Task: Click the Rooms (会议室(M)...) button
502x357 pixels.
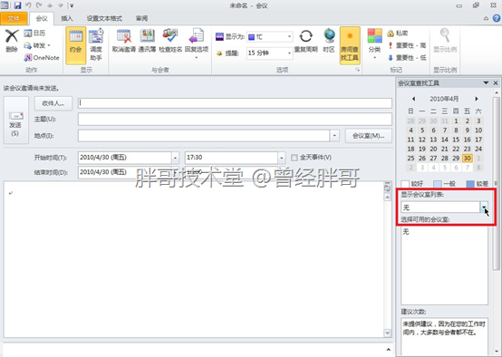Action: (x=369, y=136)
